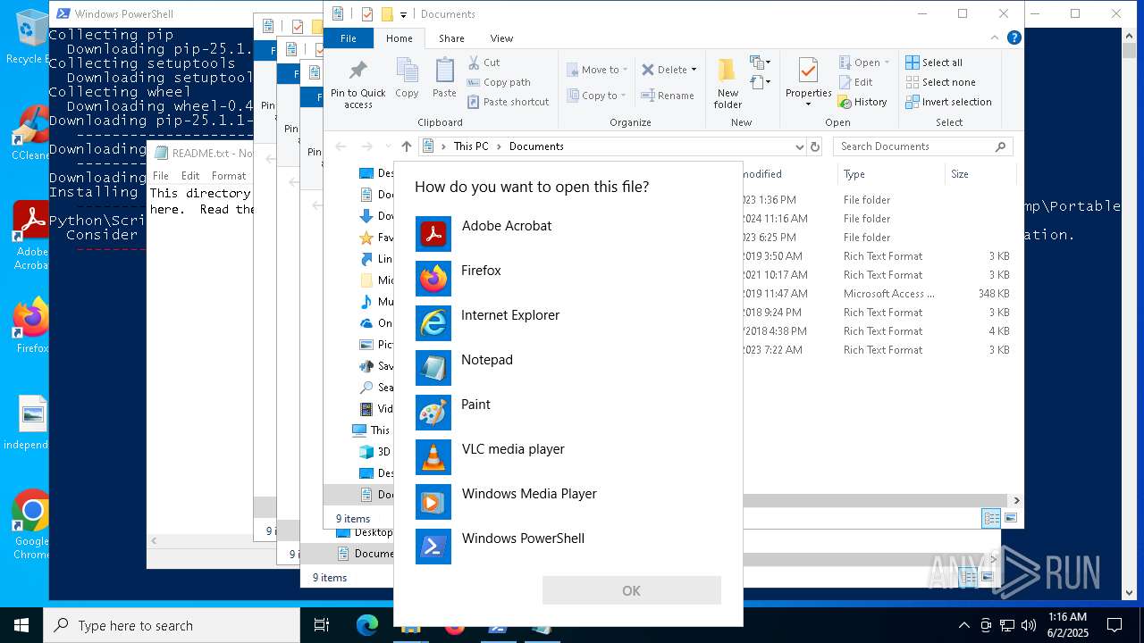Click Select none in the ribbon
This screenshot has height=643, width=1144.
(x=940, y=82)
